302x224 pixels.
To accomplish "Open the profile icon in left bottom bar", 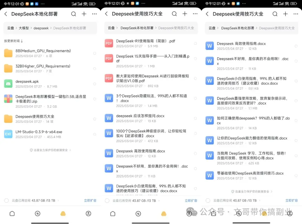I will click(88, 213).
